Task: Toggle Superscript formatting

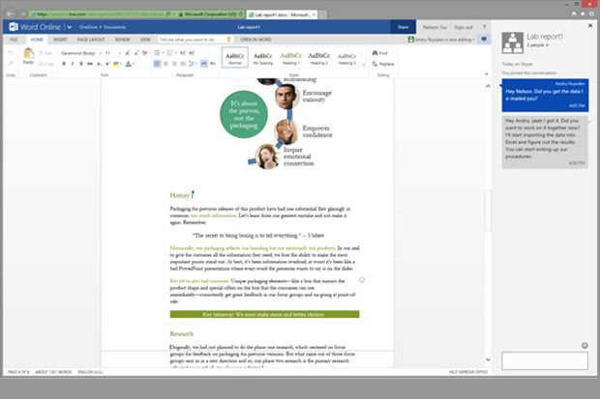Action: pos(108,64)
